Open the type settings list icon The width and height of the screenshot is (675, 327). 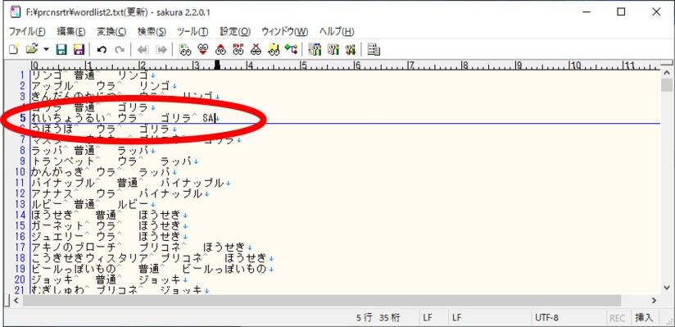tap(315, 49)
